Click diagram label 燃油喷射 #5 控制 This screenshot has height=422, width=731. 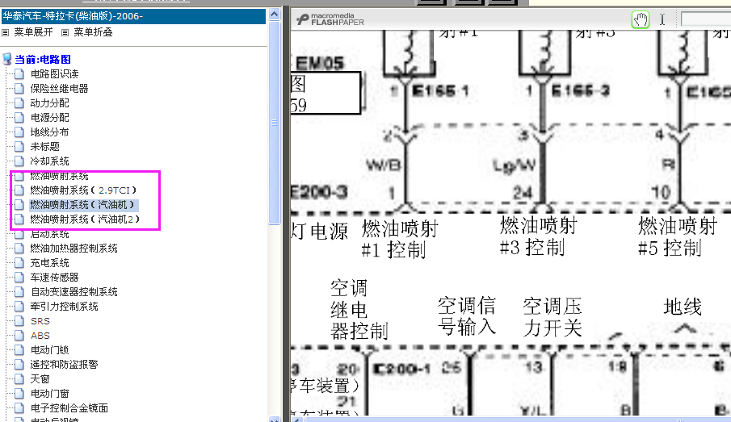[678, 237]
